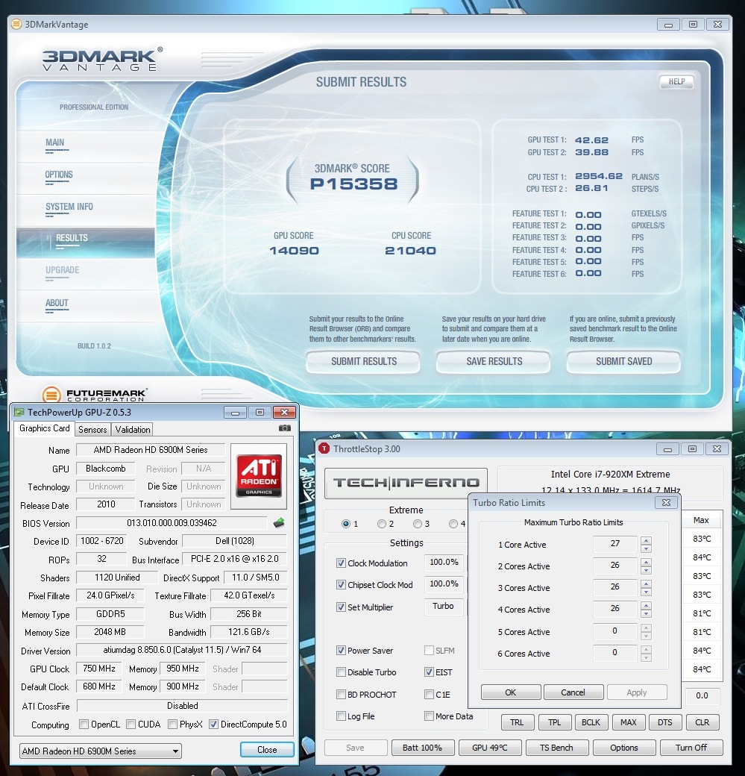This screenshot has width=745, height=776.
Task: Click the ATI Radeon logo in GPU-Z
Action: click(259, 475)
